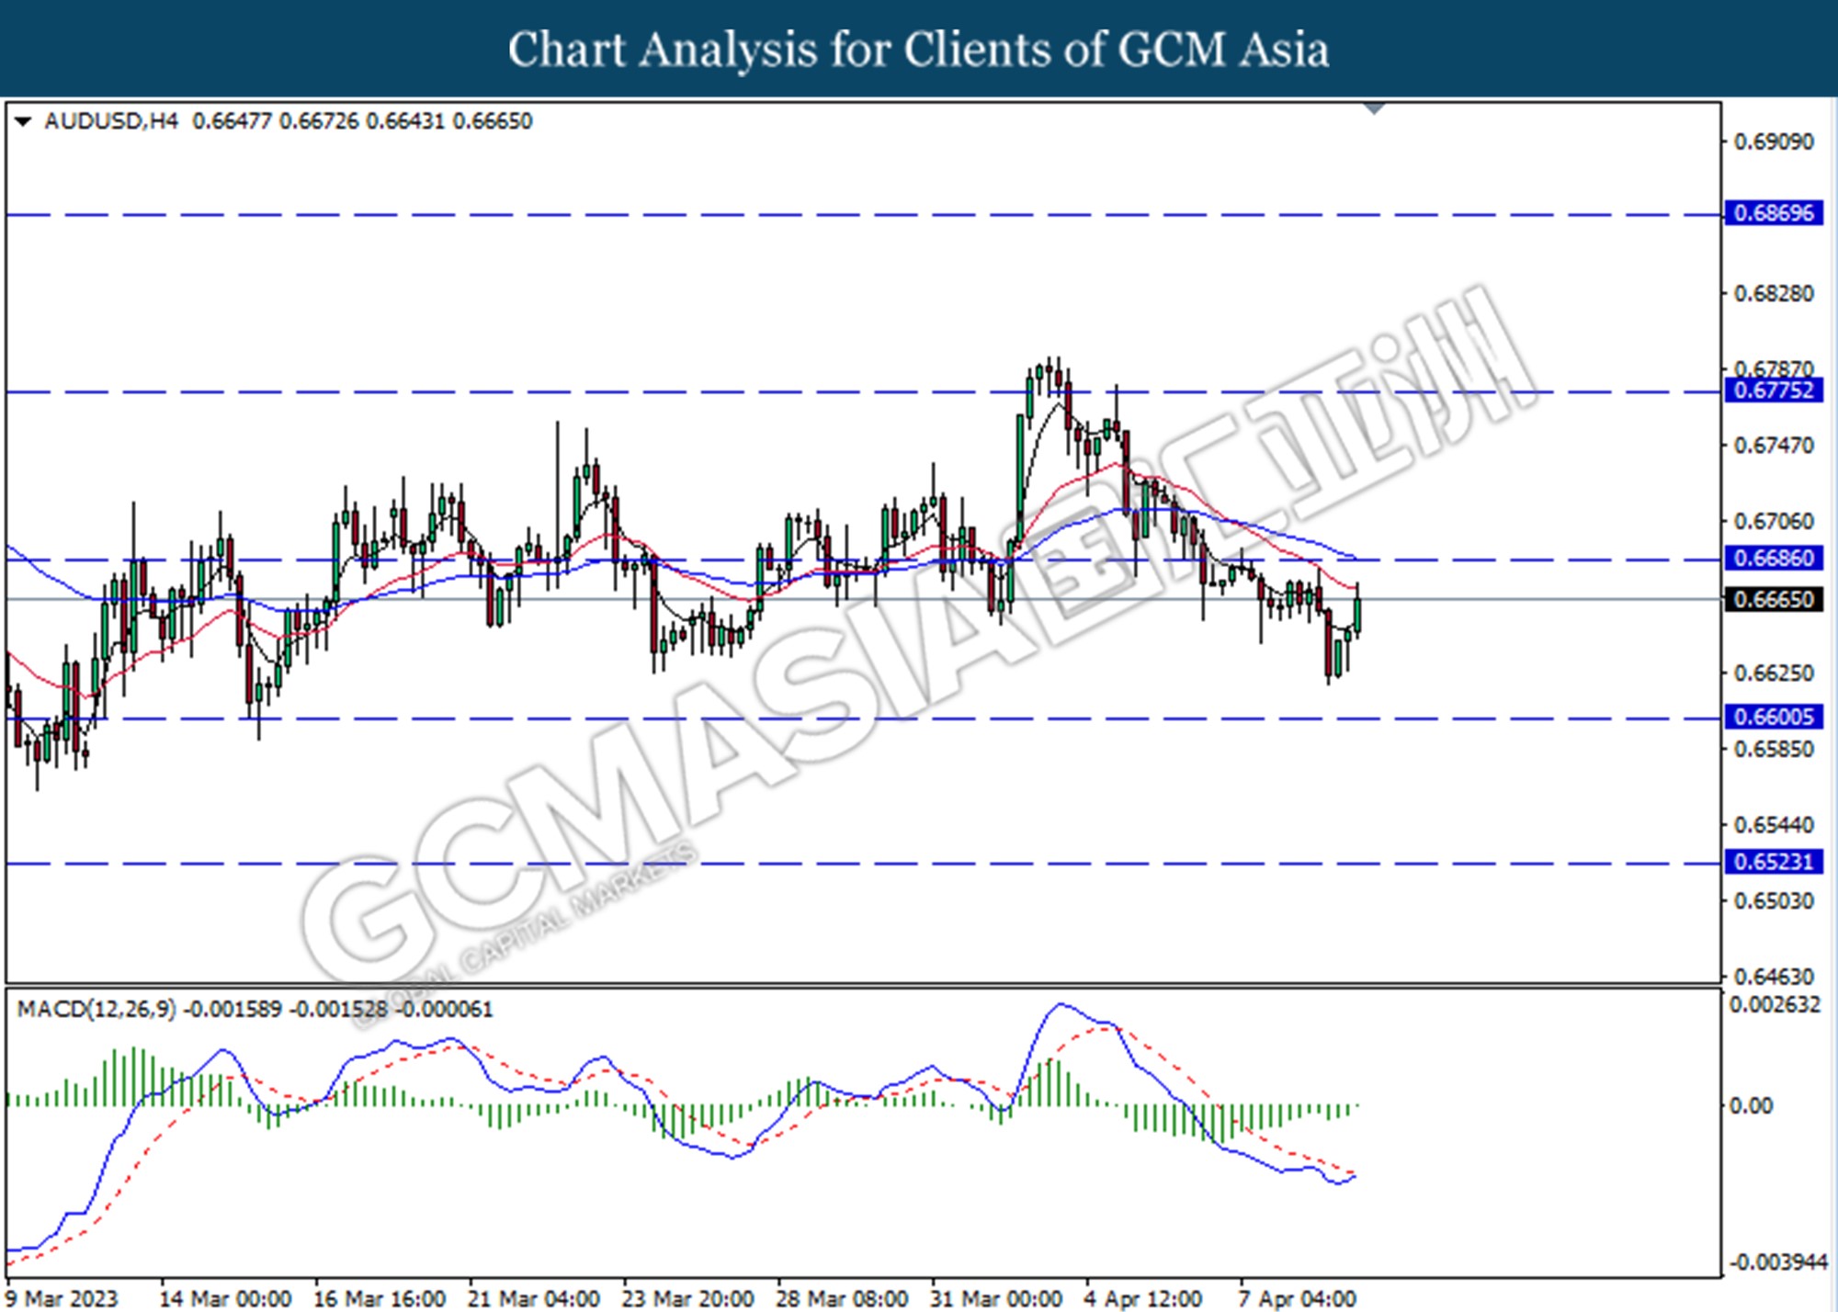Click the 0.68696 price level label

1774,213
